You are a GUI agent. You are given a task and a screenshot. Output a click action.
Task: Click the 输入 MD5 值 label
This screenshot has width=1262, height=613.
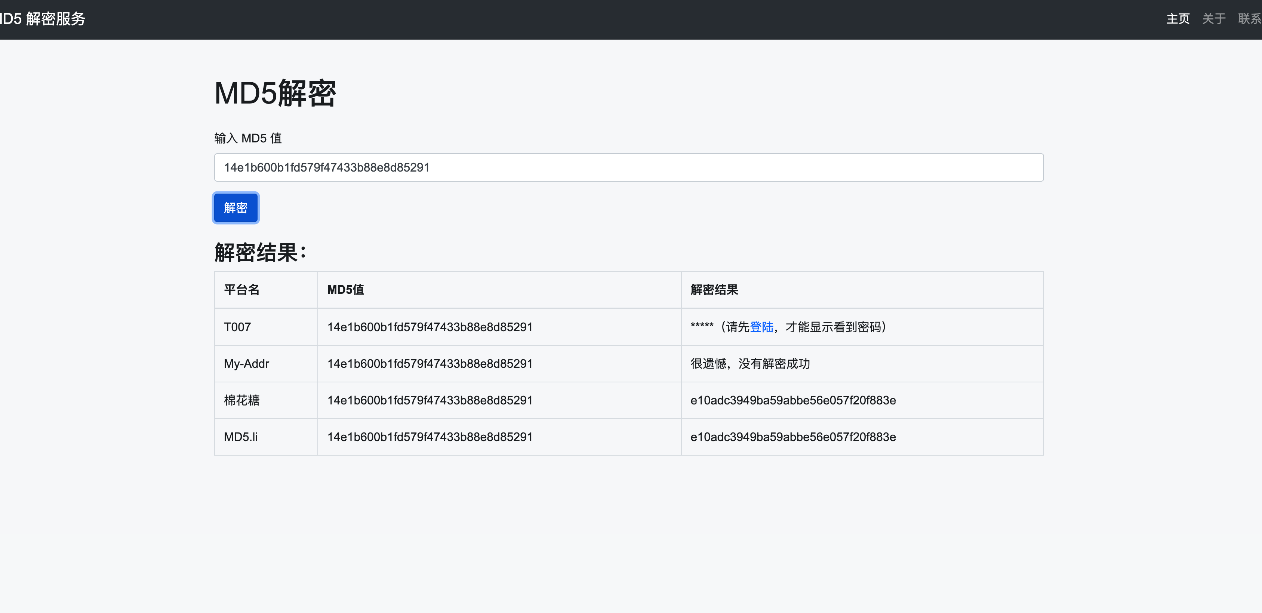click(248, 138)
